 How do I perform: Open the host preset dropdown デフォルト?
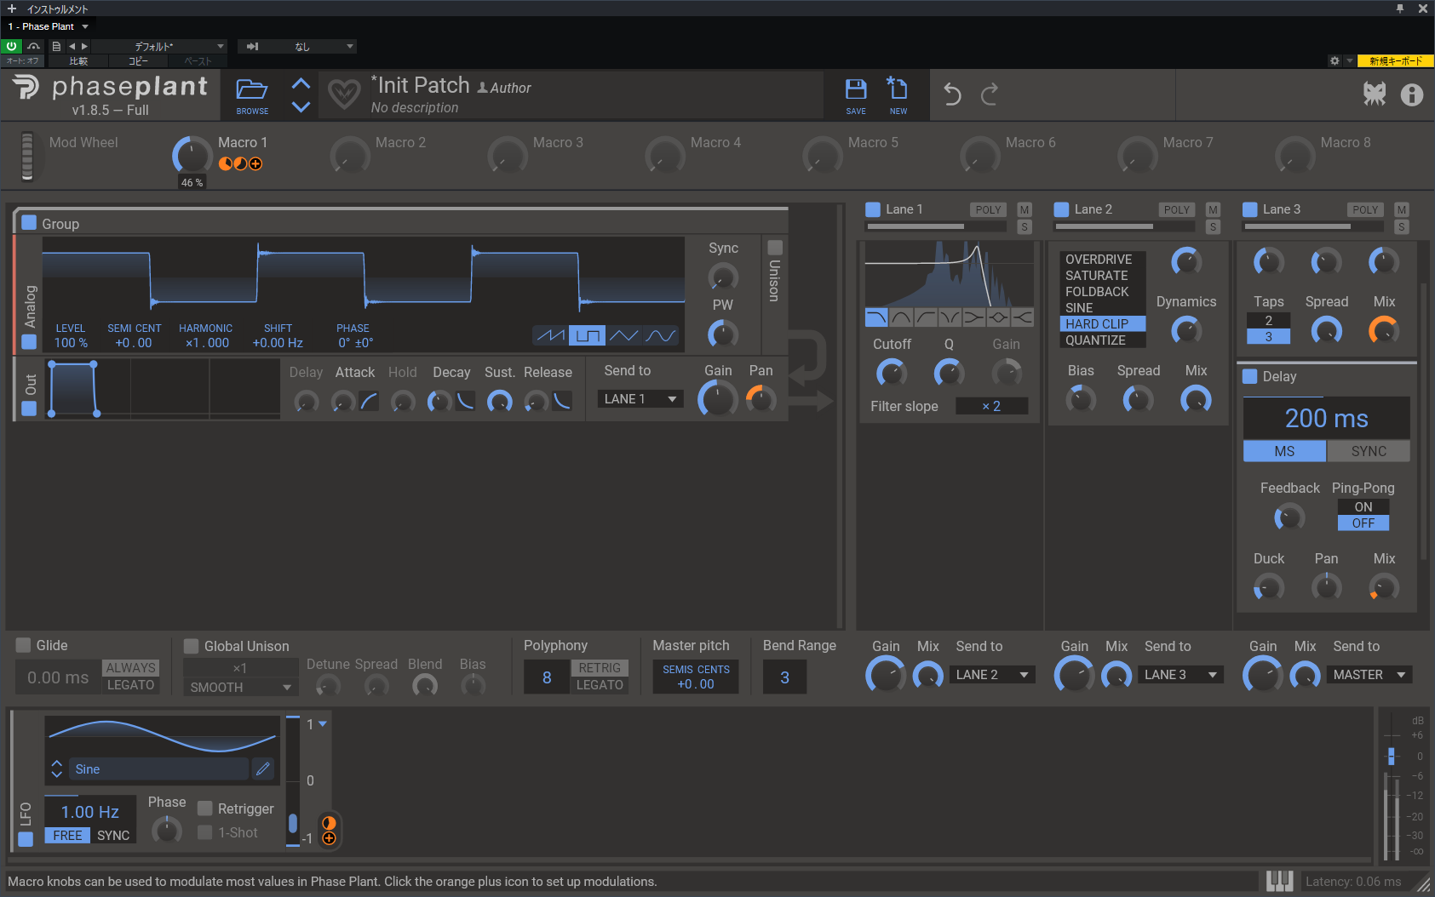tap(158, 46)
